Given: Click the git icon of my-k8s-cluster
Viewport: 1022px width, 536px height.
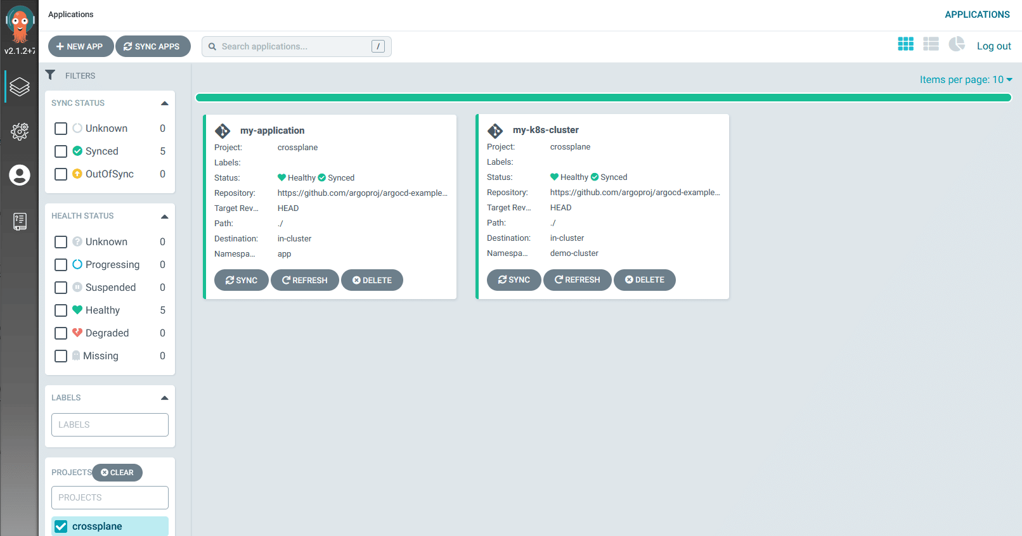Looking at the screenshot, I should point(495,131).
